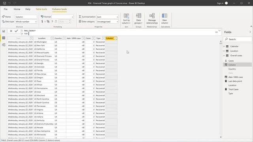
Task: Open the Type column filter dropdown
Action: (104, 38)
